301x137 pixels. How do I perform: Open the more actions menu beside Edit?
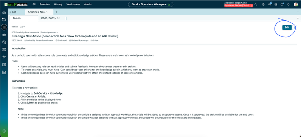[295, 27]
